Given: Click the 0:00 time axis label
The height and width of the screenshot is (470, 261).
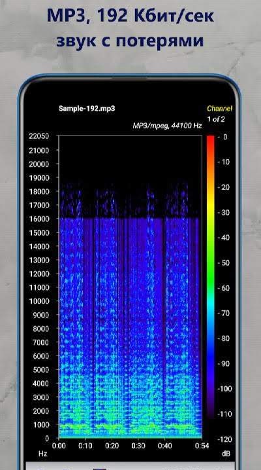Looking at the screenshot, I should point(59,446).
